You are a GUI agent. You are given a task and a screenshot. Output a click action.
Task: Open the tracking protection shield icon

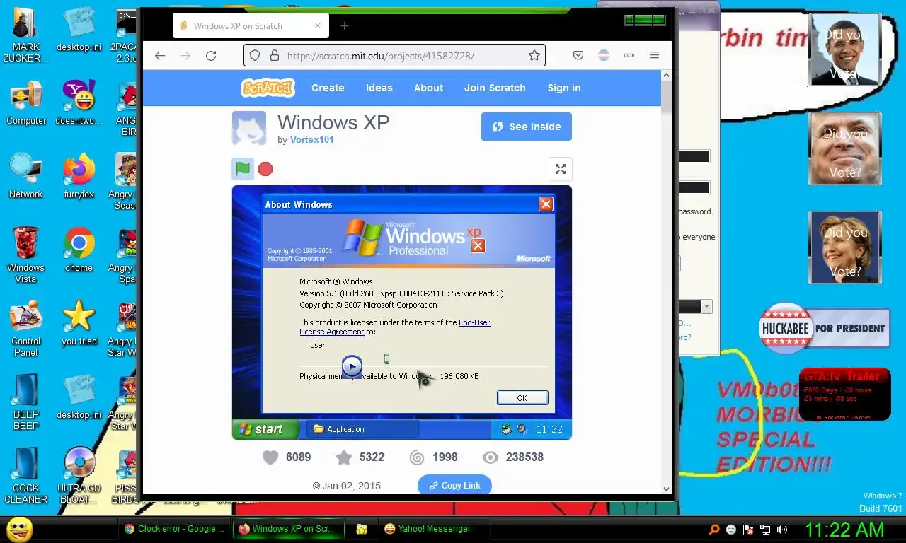click(x=255, y=55)
